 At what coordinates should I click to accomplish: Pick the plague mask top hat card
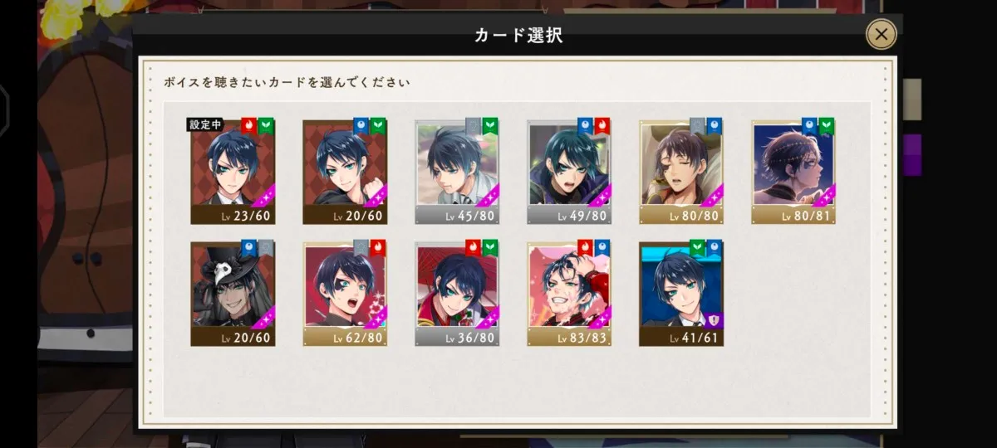coord(233,294)
